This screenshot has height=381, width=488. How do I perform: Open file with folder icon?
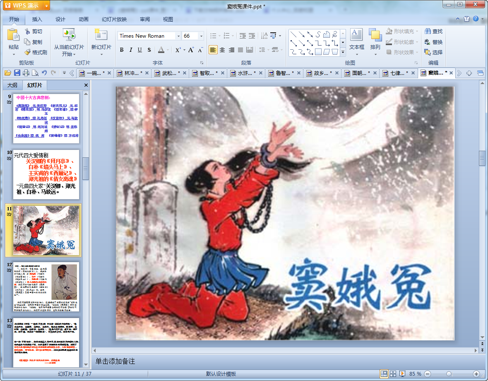coord(8,73)
